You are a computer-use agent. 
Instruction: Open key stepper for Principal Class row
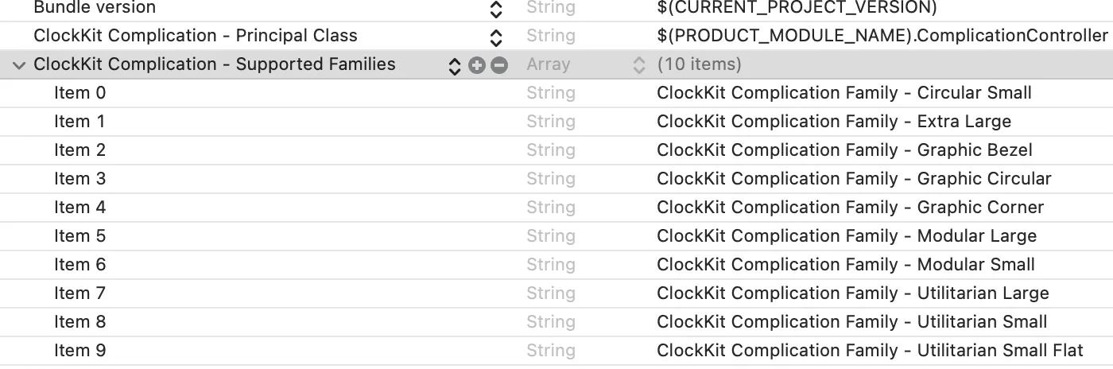[496, 37]
